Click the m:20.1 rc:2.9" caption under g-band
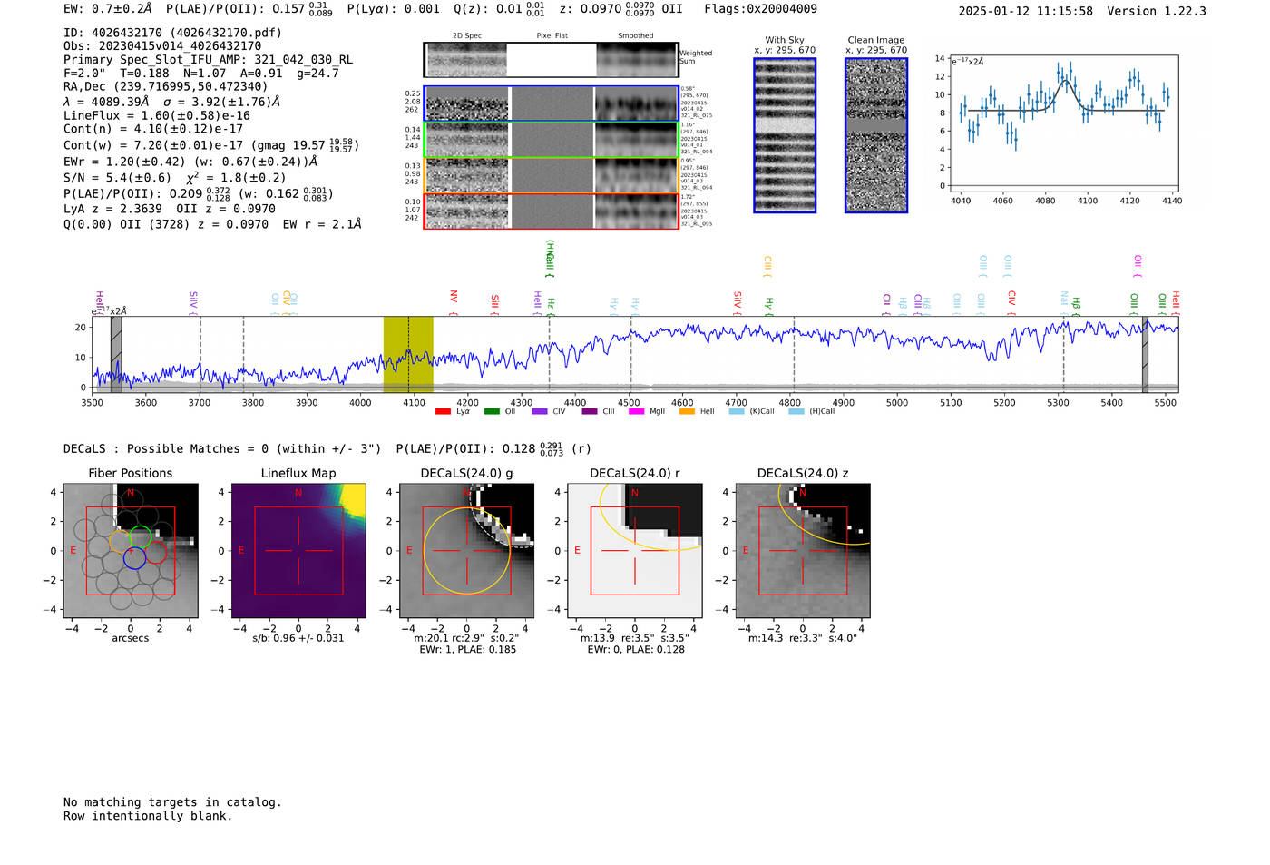This screenshot has width=1270, height=865. pos(466,638)
